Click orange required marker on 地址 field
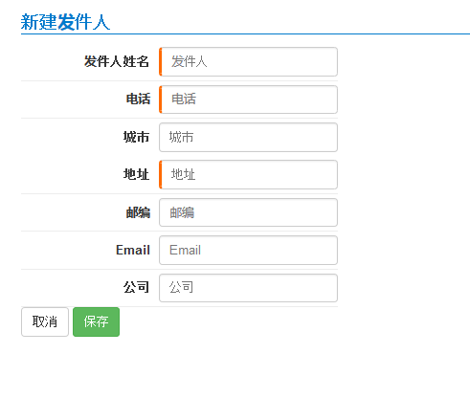 (161, 174)
